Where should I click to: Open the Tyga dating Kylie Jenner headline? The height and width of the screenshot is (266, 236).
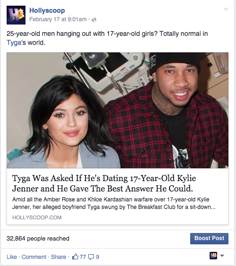pyautogui.click(x=104, y=183)
